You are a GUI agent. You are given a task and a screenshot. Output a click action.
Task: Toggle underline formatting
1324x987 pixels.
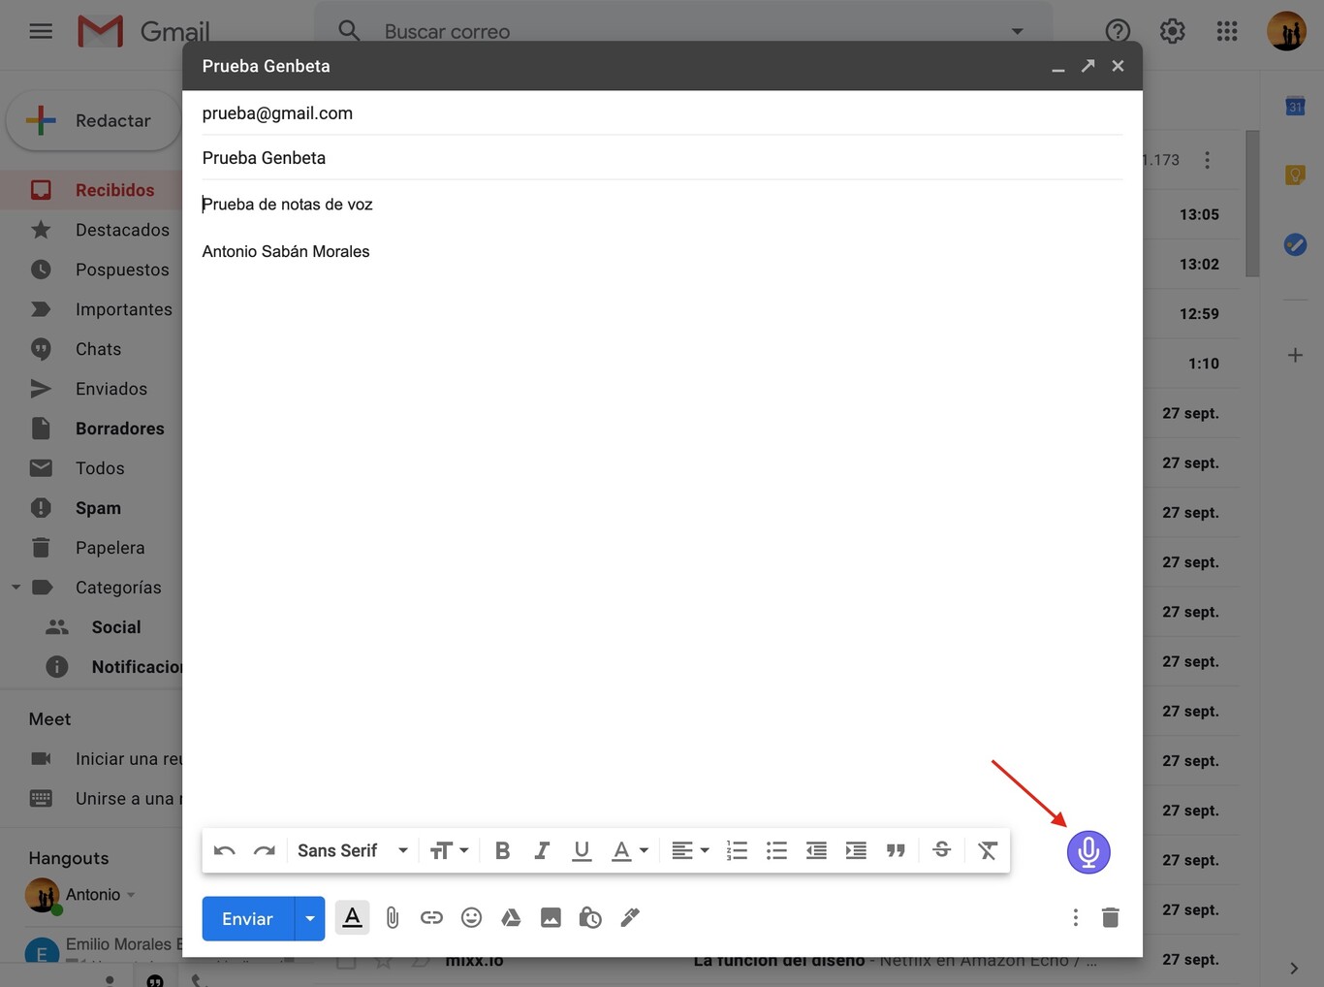[x=582, y=850]
